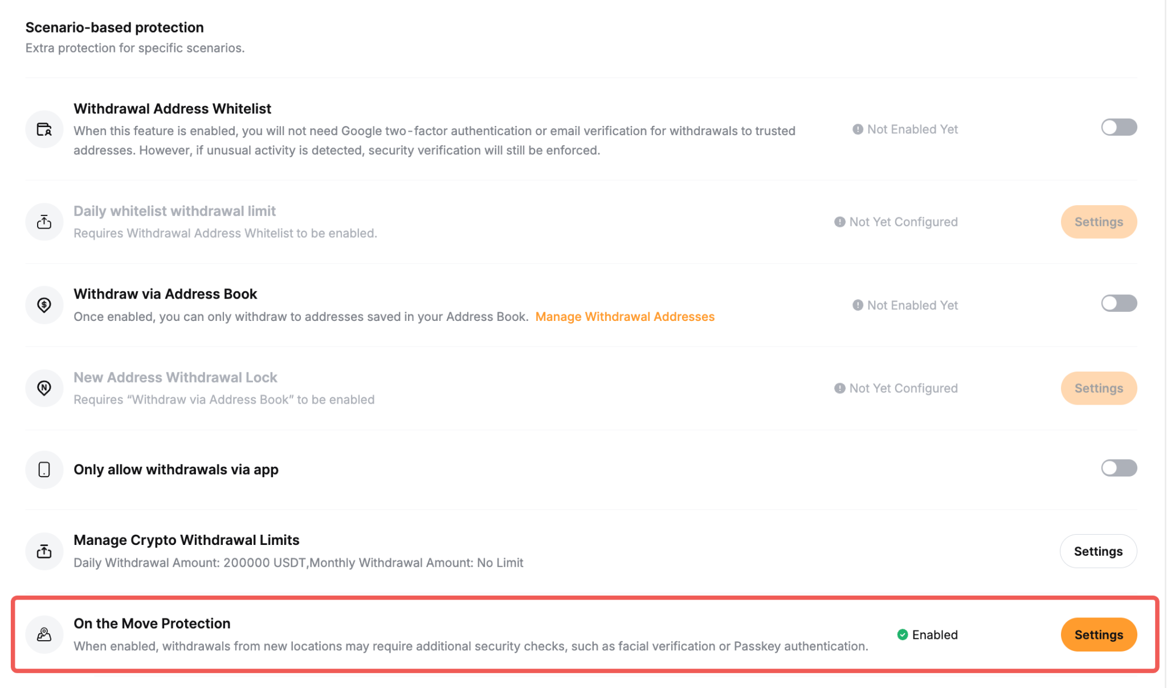1167x688 pixels.
Task: Click the phone icon for app-only withdrawals
Action: pos(44,470)
